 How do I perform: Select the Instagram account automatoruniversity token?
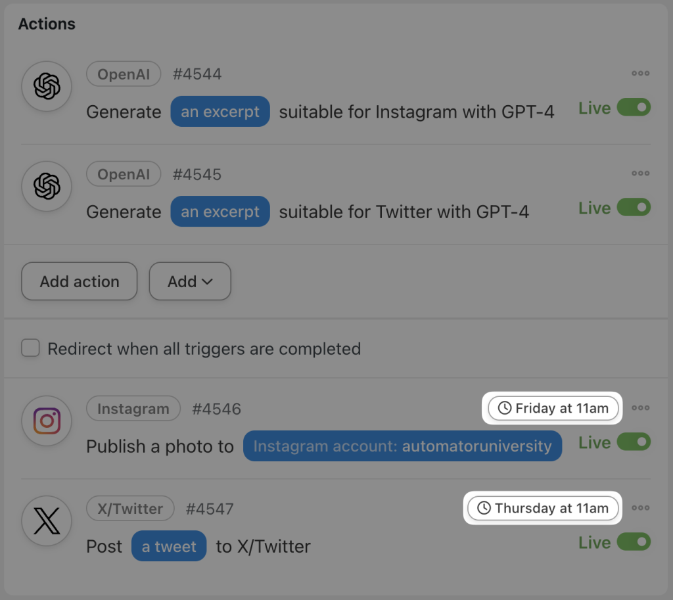pyautogui.click(x=402, y=446)
